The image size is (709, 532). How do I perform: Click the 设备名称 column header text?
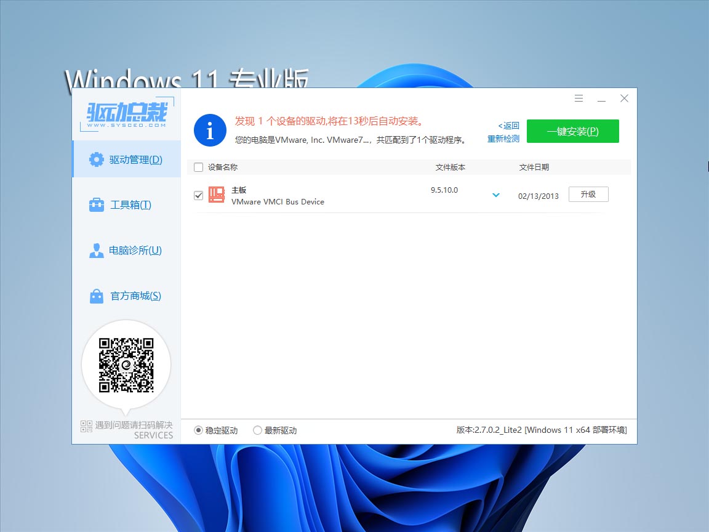(222, 167)
